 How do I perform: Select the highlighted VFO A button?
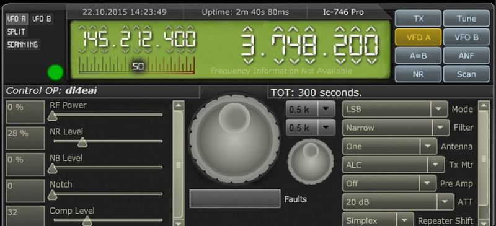pos(418,37)
